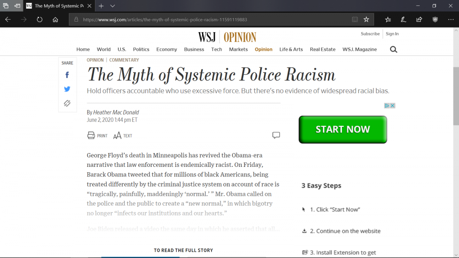Click 'Continue on the website' step
The width and height of the screenshot is (459, 258).
click(x=345, y=231)
